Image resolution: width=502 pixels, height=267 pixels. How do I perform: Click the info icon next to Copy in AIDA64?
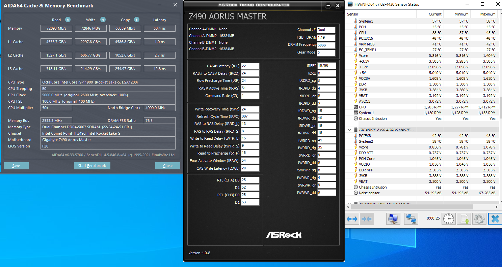137,20
